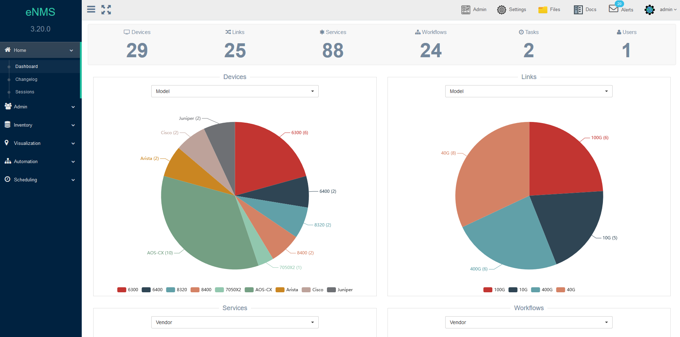Open the admin user dropdown caret
The height and width of the screenshot is (337, 680).
tap(675, 10)
